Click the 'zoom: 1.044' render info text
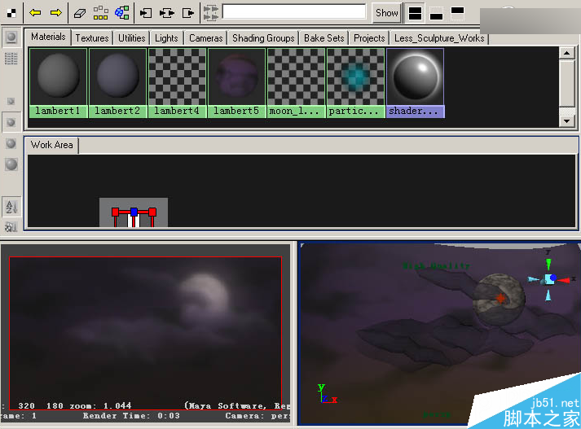The image size is (581, 429). point(100,405)
